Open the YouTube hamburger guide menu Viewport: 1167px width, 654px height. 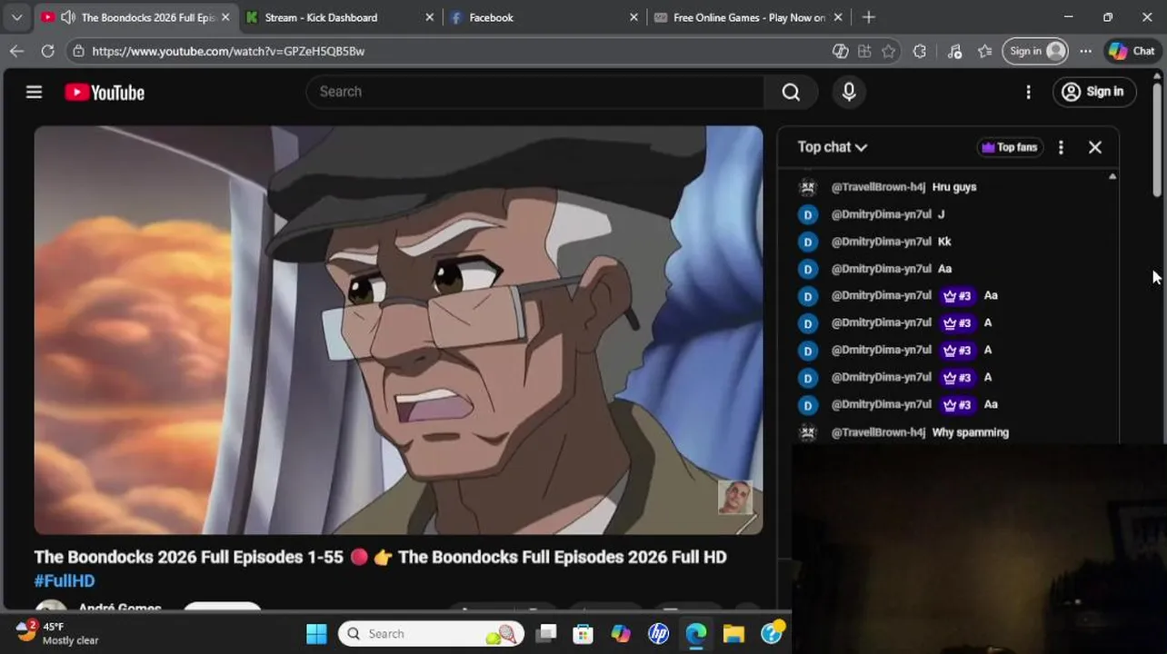point(34,92)
